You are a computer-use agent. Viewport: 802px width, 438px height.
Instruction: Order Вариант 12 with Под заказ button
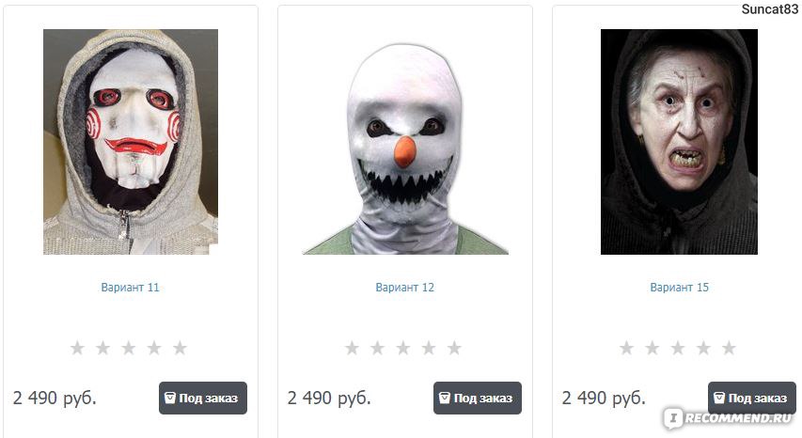(x=478, y=398)
